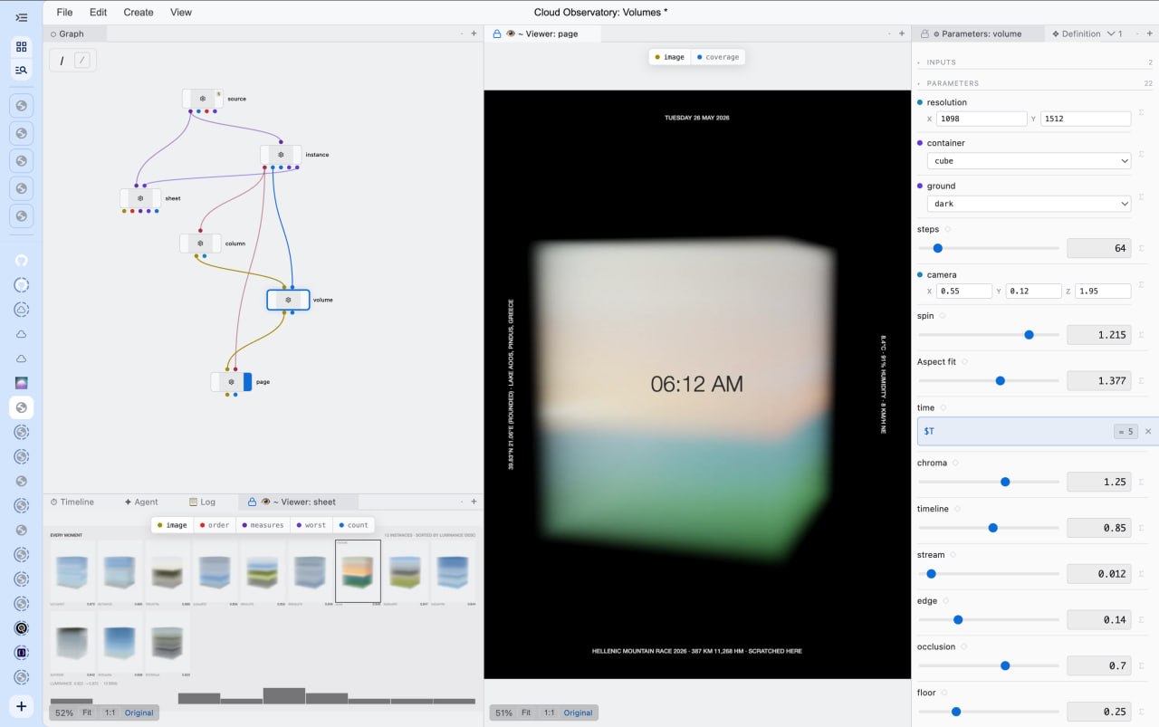Toggle the lock on the Viewer: sheet tab
The image size is (1159, 727).
click(x=252, y=502)
